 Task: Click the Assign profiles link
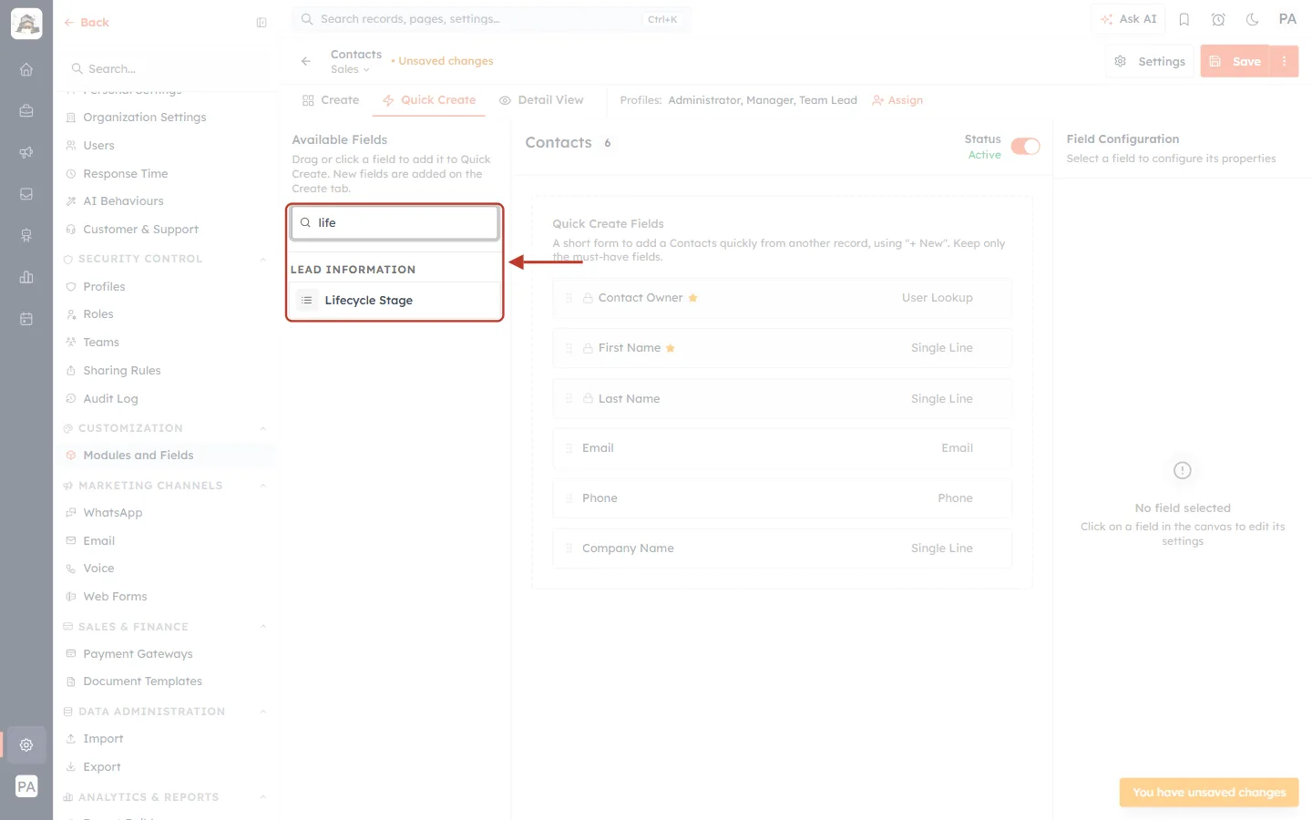897,100
